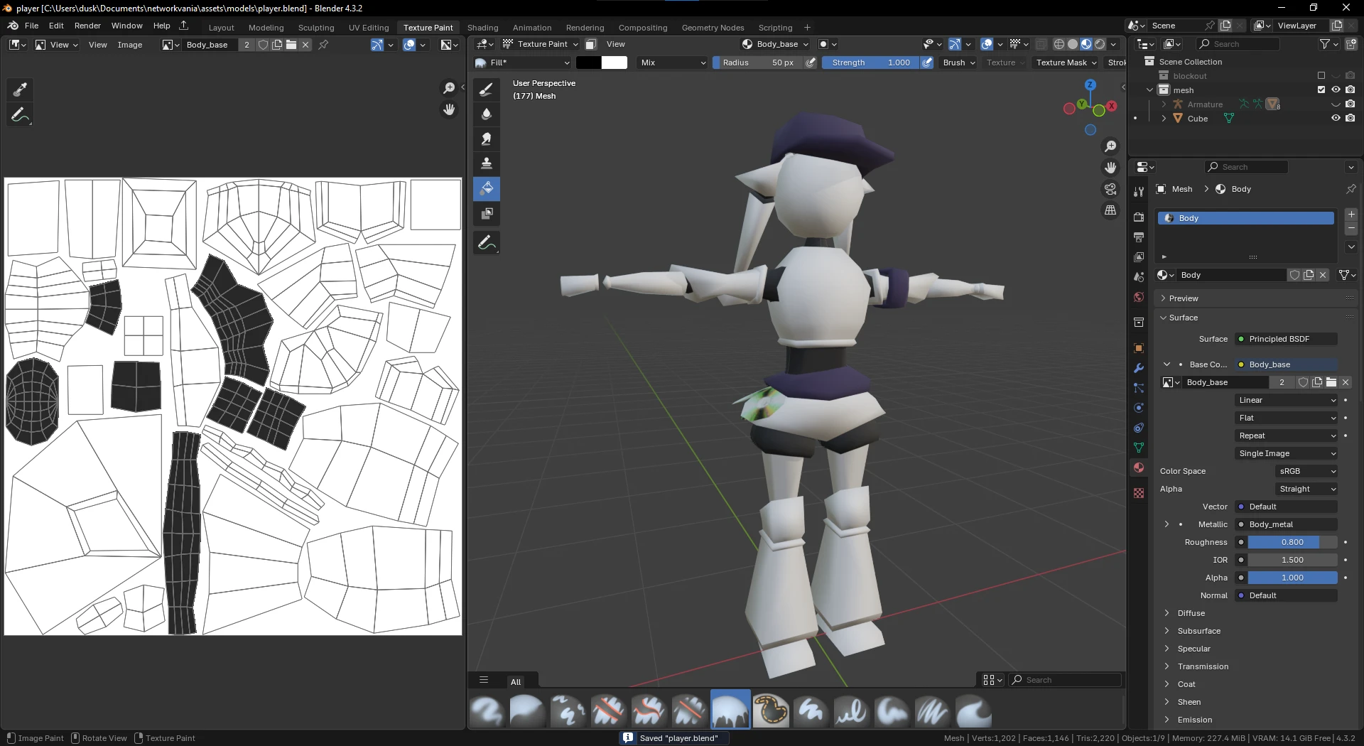Add a new material slot with plus button
The width and height of the screenshot is (1364, 746).
pos(1351,215)
